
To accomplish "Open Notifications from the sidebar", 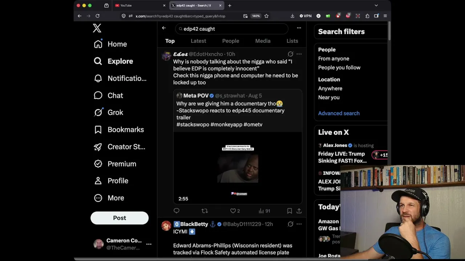I will tap(120, 78).
